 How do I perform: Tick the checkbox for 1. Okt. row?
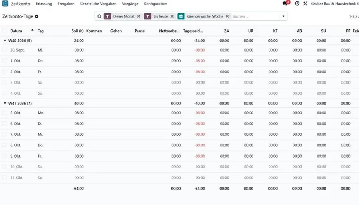4,61
